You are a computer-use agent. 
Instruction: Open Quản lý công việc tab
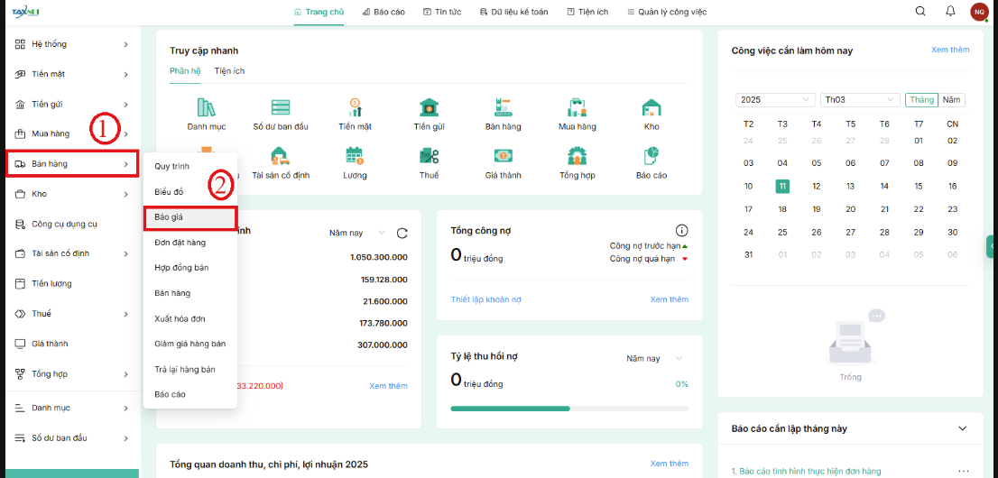(x=667, y=12)
